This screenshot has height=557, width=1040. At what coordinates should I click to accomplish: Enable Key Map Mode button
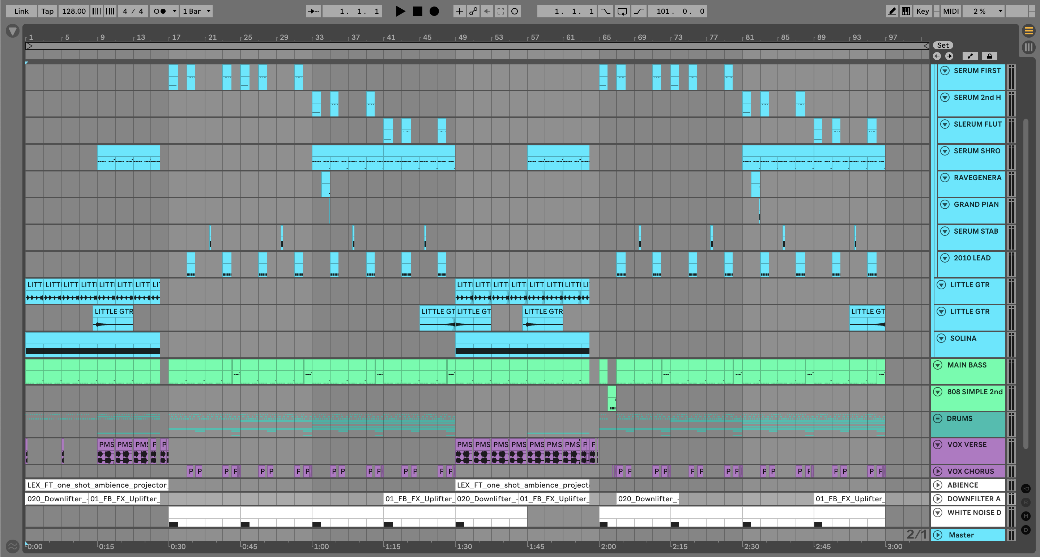(x=922, y=11)
